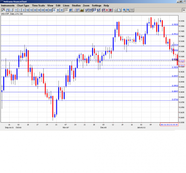Select the monthly (M) time scale button
Viewport: 186px width, 173px height.
point(62,10)
